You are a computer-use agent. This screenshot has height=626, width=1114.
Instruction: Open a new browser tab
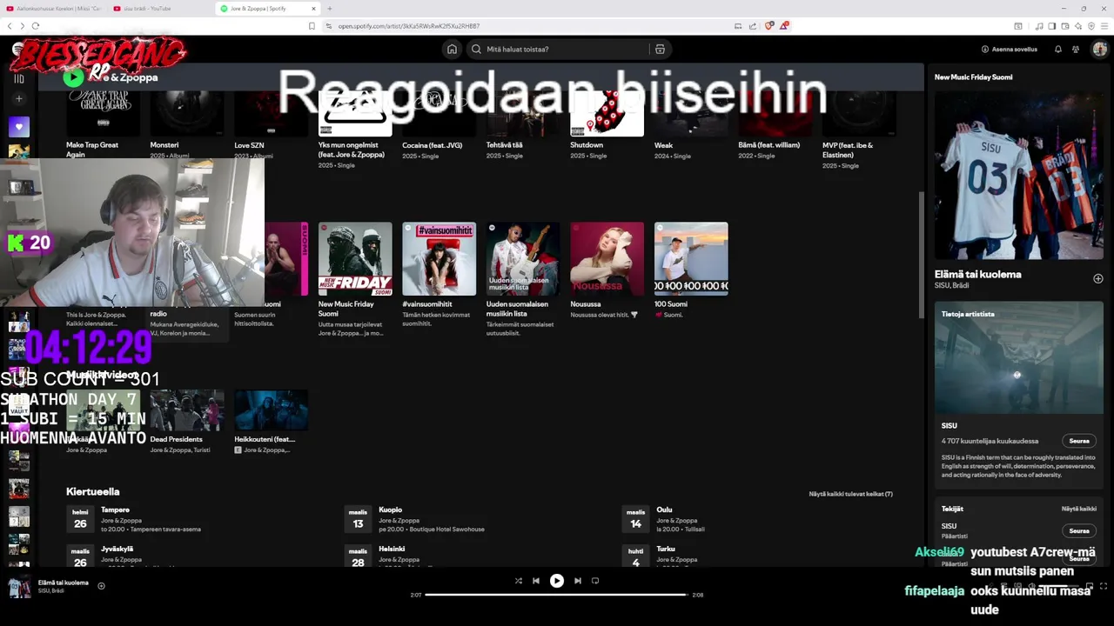(x=330, y=9)
